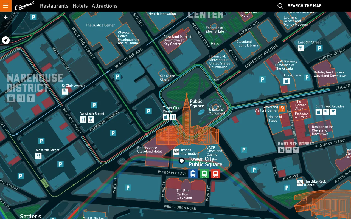The width and height of the screenshot is (351, 219).
Task: Click the Visitors Center question mark icon
Action: [282, 109]
